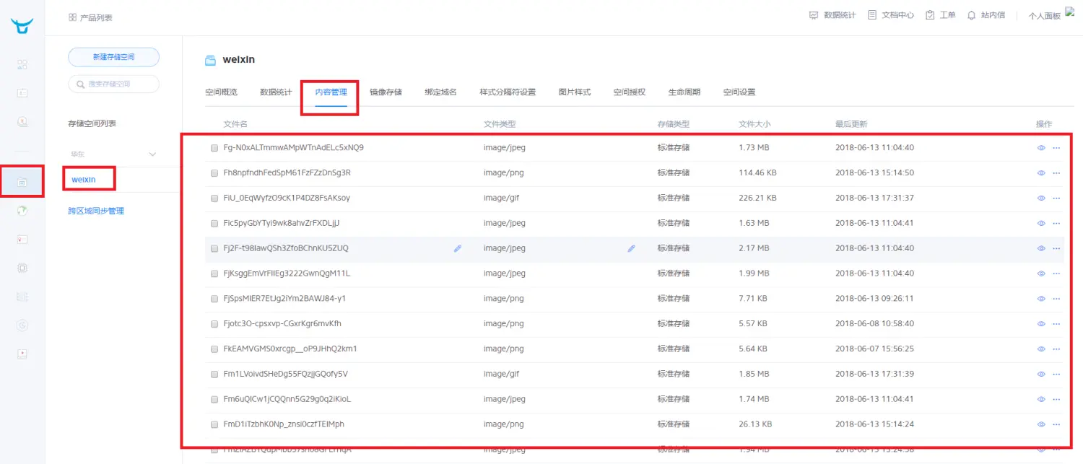1083x464 pixels.
Task: Select the checkbox for FkEAMVGMS0xrcgp__oP9JHhQ2km1
Action: (214, 349)
